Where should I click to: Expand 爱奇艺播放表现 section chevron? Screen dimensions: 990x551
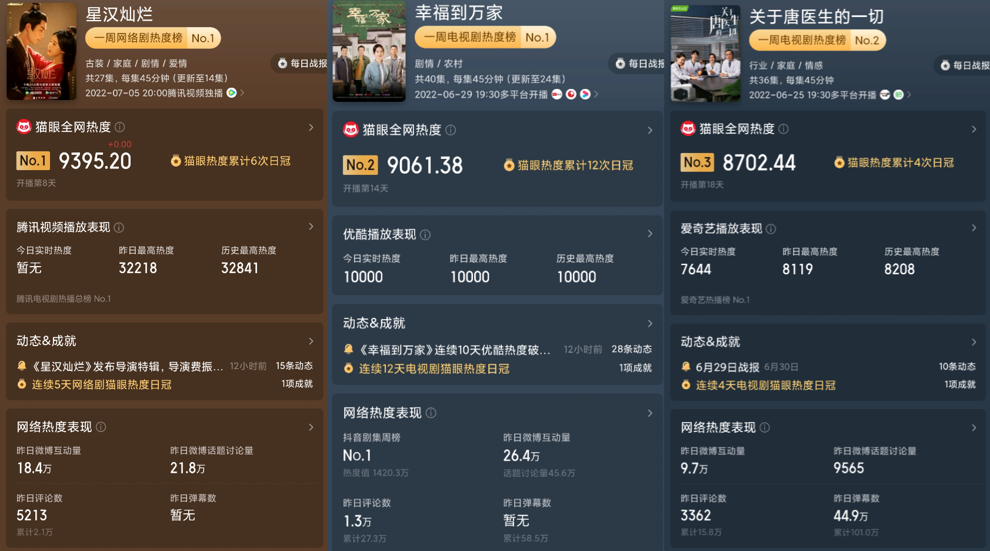point(974,228)
